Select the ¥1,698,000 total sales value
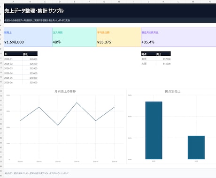The image size is (216, 178). click(x=14, y=42)
